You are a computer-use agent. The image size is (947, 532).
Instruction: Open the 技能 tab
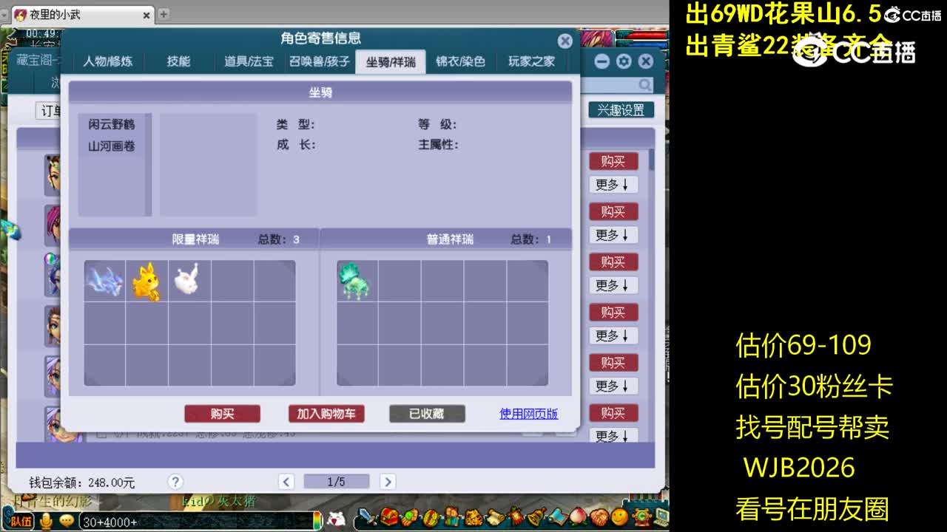(178, 61)
